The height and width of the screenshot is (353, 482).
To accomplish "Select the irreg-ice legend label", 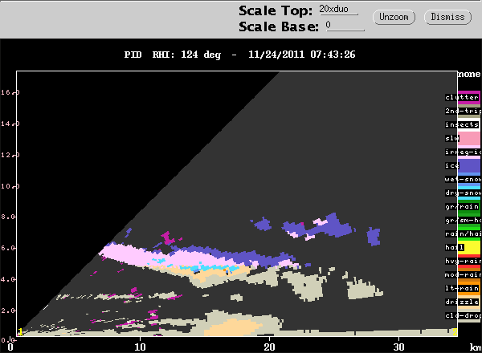I will [x=463, y=152].
